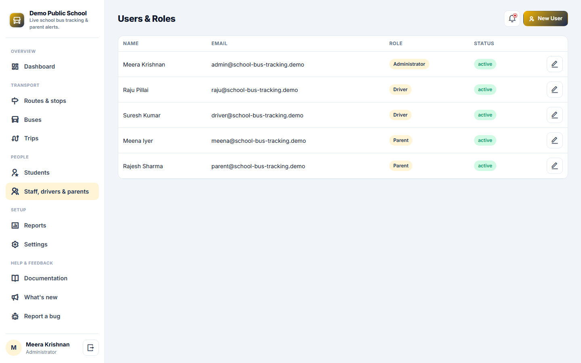Image resolution: width=581 pixels, height=363 pixels.
Task: Open the Dashboard page
Action: point(52,67)
